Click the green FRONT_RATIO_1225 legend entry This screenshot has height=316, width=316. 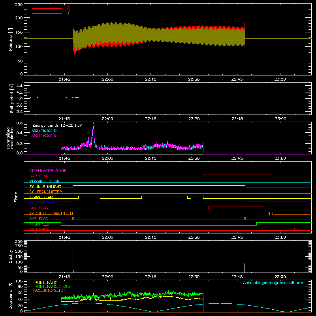(51, 286)
